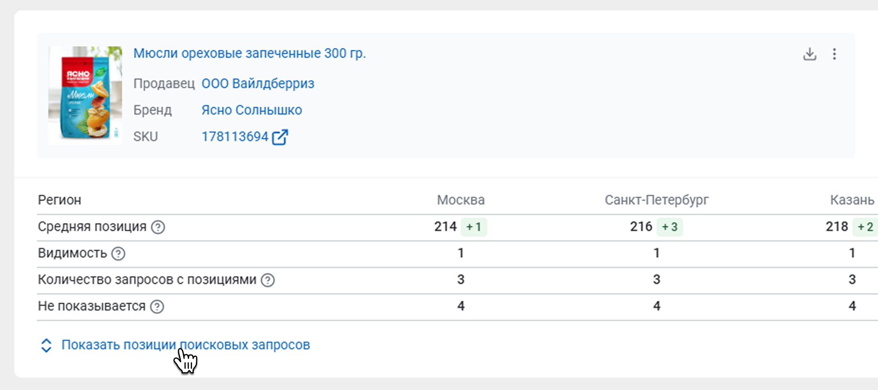Open the three-dot more options menu
Viewport: 878px width, 390px height.
pyautogui.click(x=834, y=54)
